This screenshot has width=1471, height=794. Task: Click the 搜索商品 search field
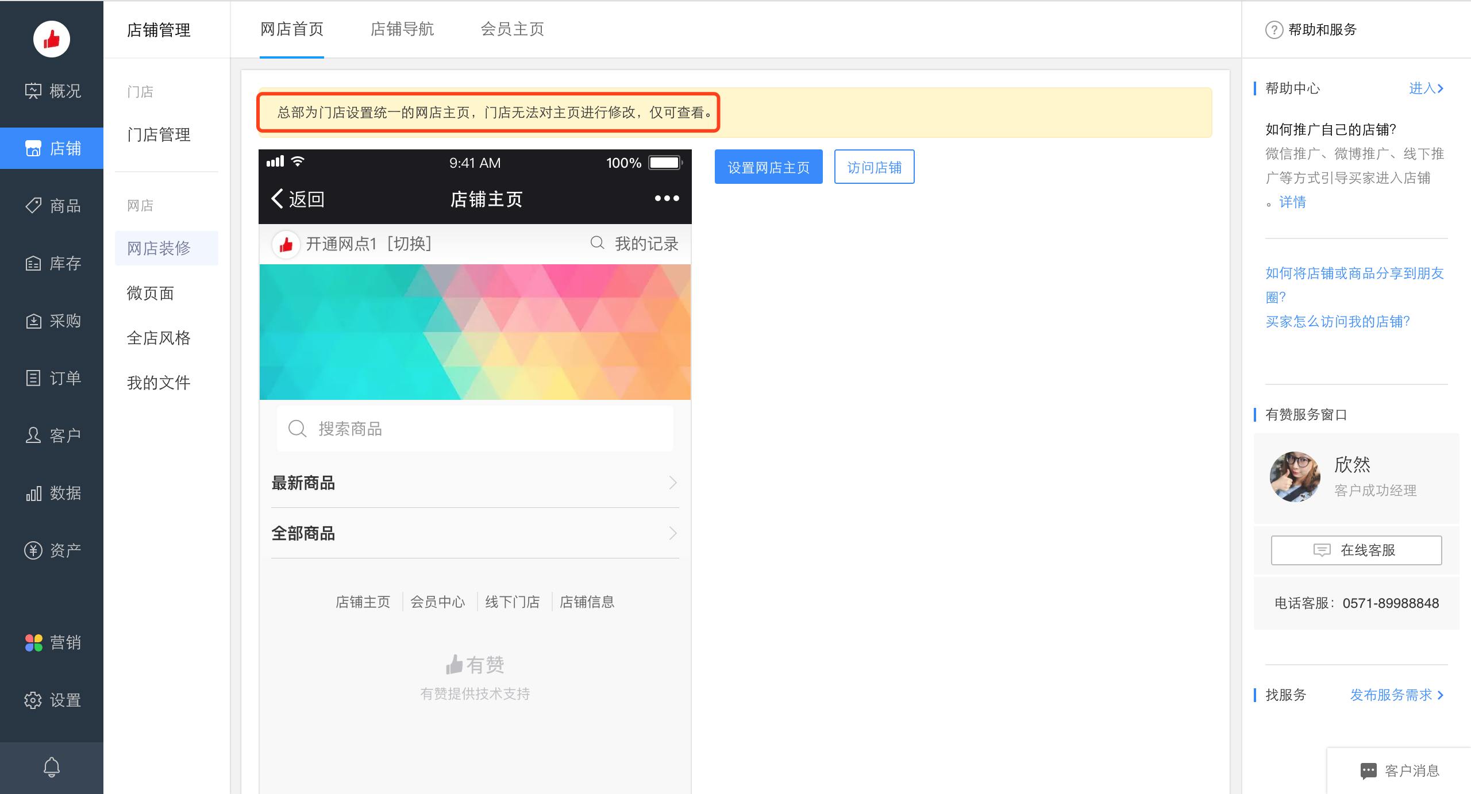click(475, 428)
